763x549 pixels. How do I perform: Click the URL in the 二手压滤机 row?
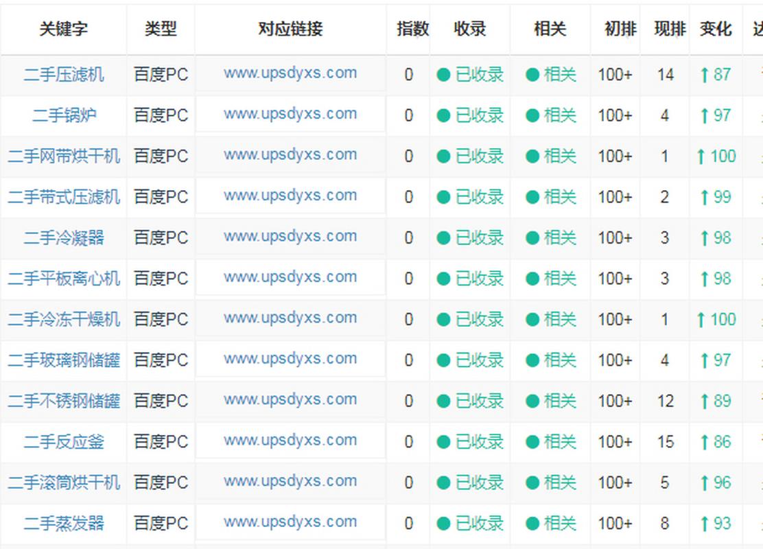[290, 73]
